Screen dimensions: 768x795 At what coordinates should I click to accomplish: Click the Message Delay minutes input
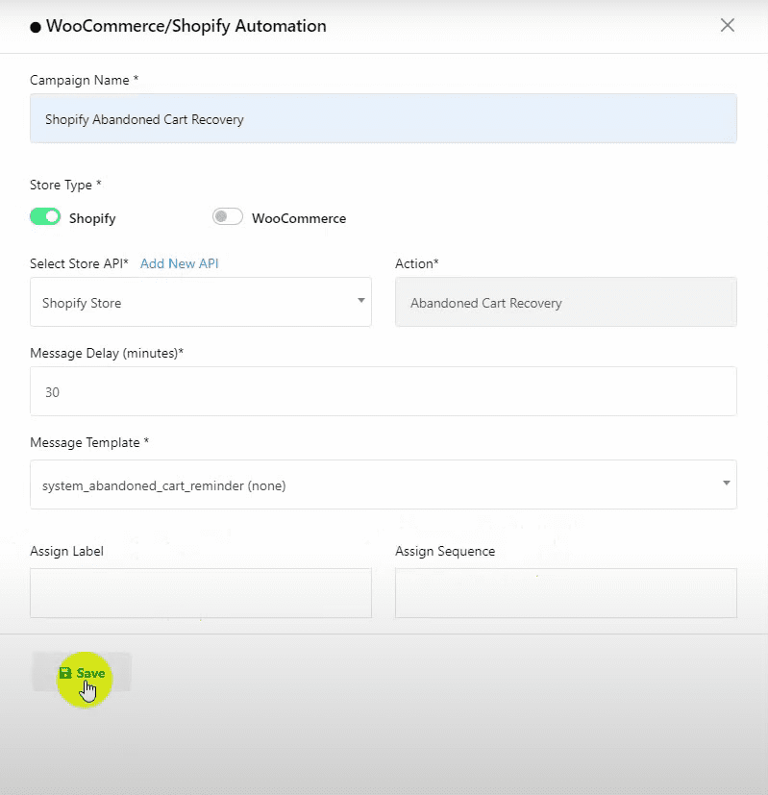coord(383,391)
